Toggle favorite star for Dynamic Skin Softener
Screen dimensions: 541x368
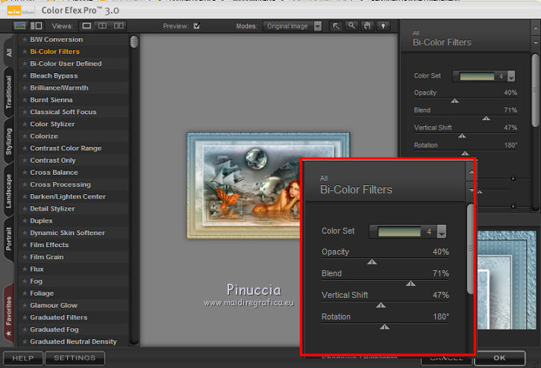pyautogui.click(x=25, y=233)
